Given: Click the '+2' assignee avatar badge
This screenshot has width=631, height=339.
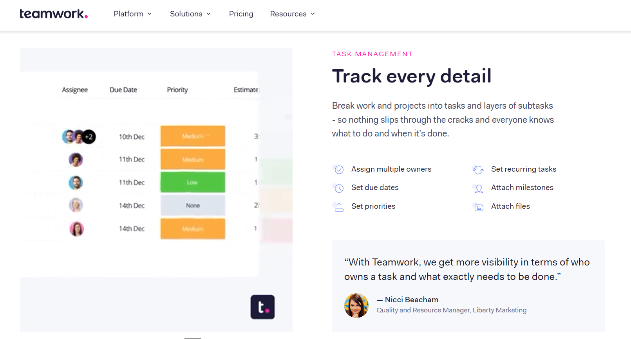Looking at the screenshot, I should [89, 137].
